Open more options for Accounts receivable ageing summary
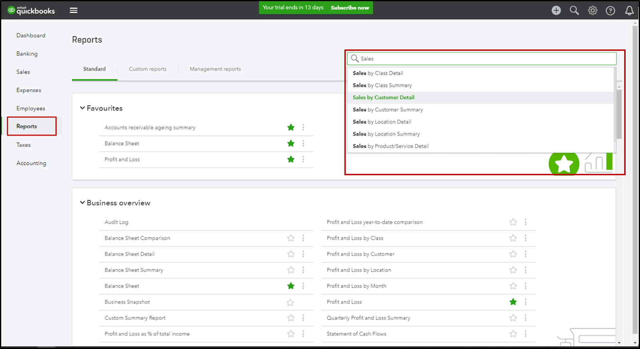Screen dimensions: 640x349 (303, 127)
